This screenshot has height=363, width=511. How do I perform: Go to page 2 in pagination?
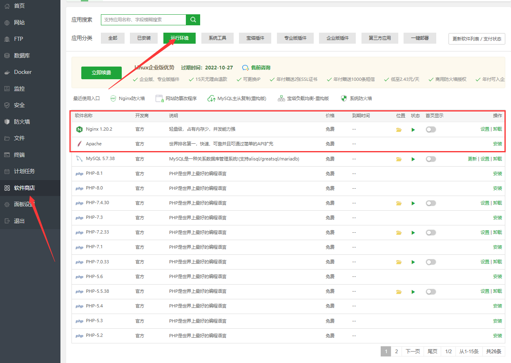[396, 351]
